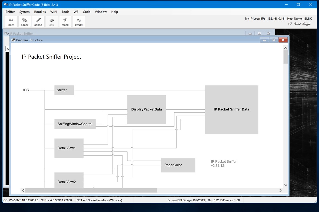Click the OS: Win32NT status bar entry
Screen dimensions: 319x212
(x=38, y=200)
